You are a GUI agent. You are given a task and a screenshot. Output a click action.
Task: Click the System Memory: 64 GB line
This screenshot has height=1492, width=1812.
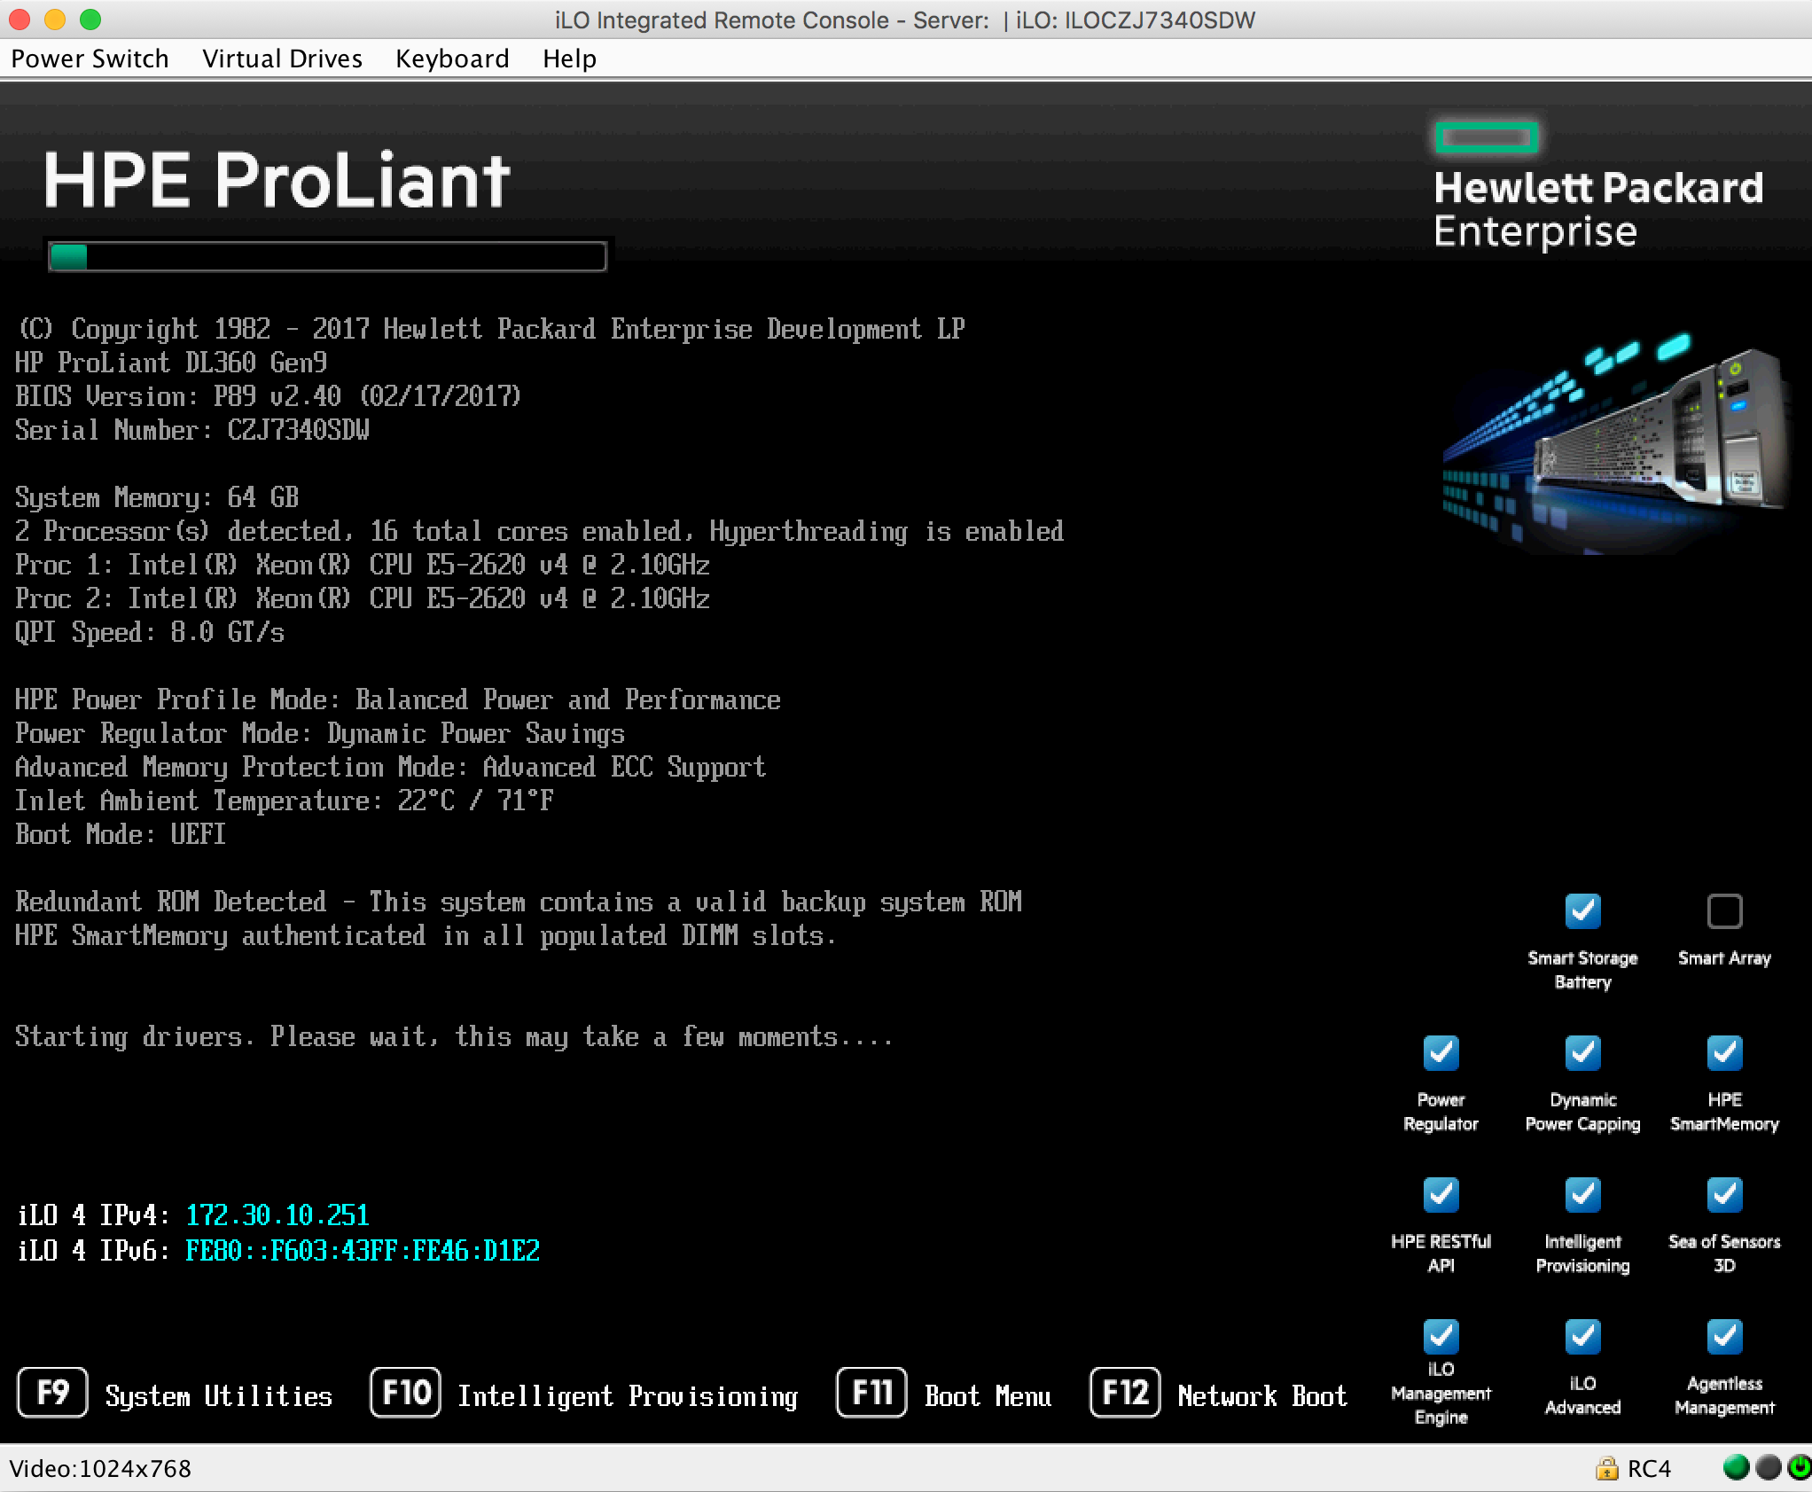pos(157,497)
